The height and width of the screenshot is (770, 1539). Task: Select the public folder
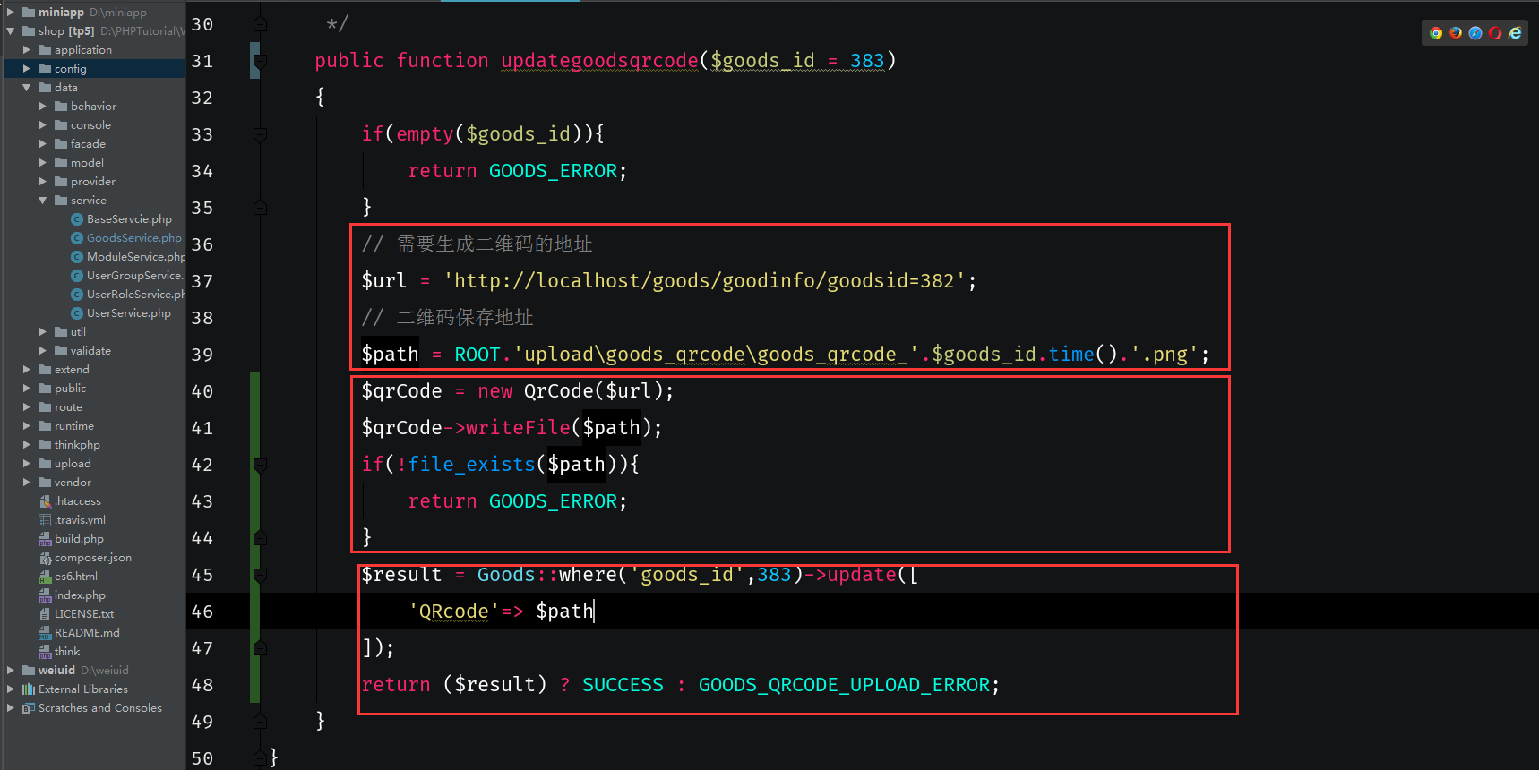pos(70,389)
